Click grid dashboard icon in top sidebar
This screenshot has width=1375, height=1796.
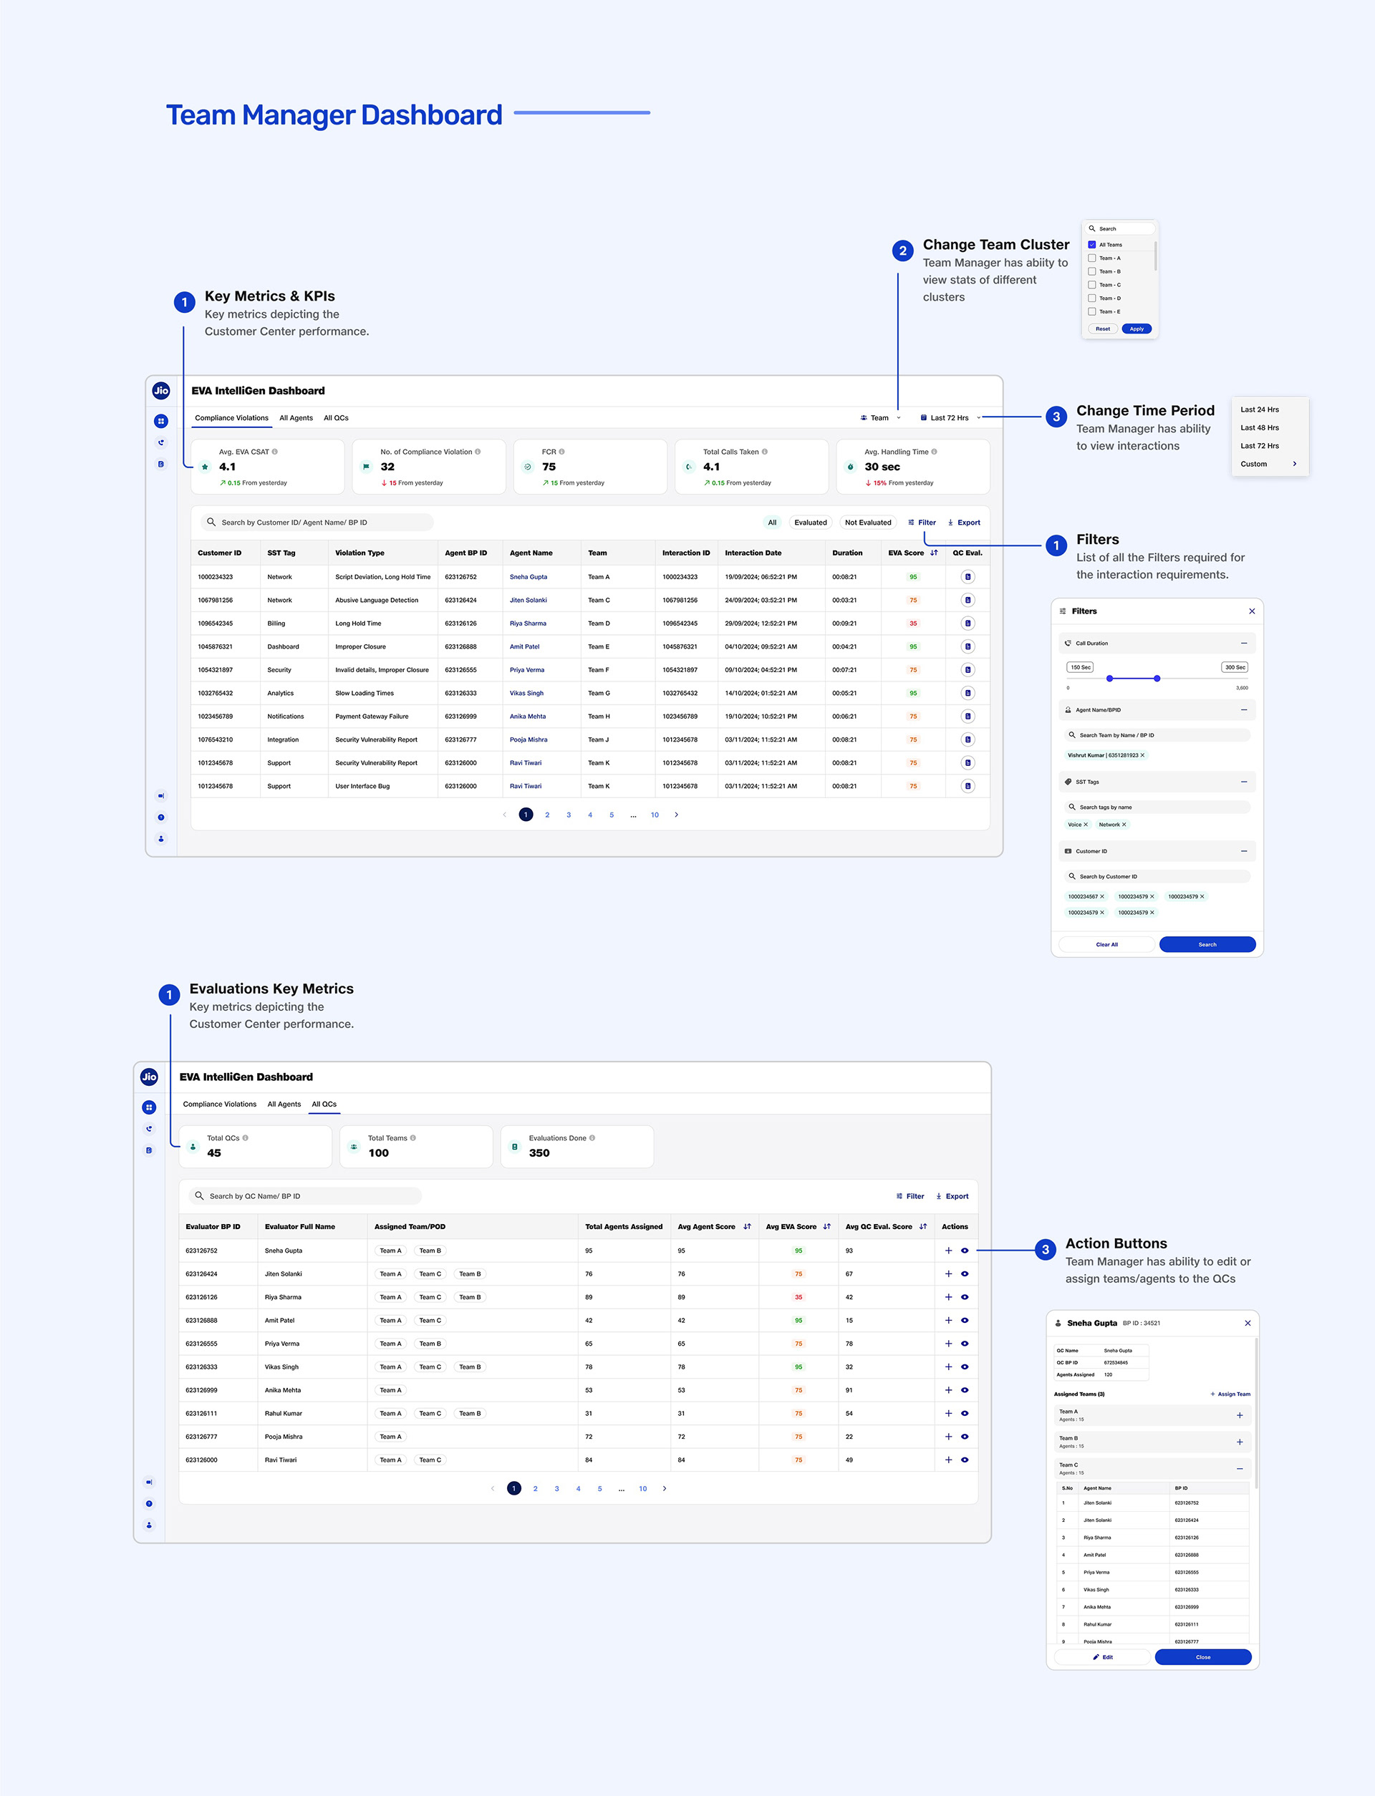161,421
